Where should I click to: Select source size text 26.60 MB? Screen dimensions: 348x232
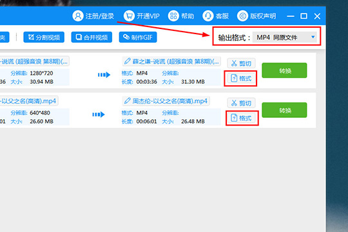point(41,121)
